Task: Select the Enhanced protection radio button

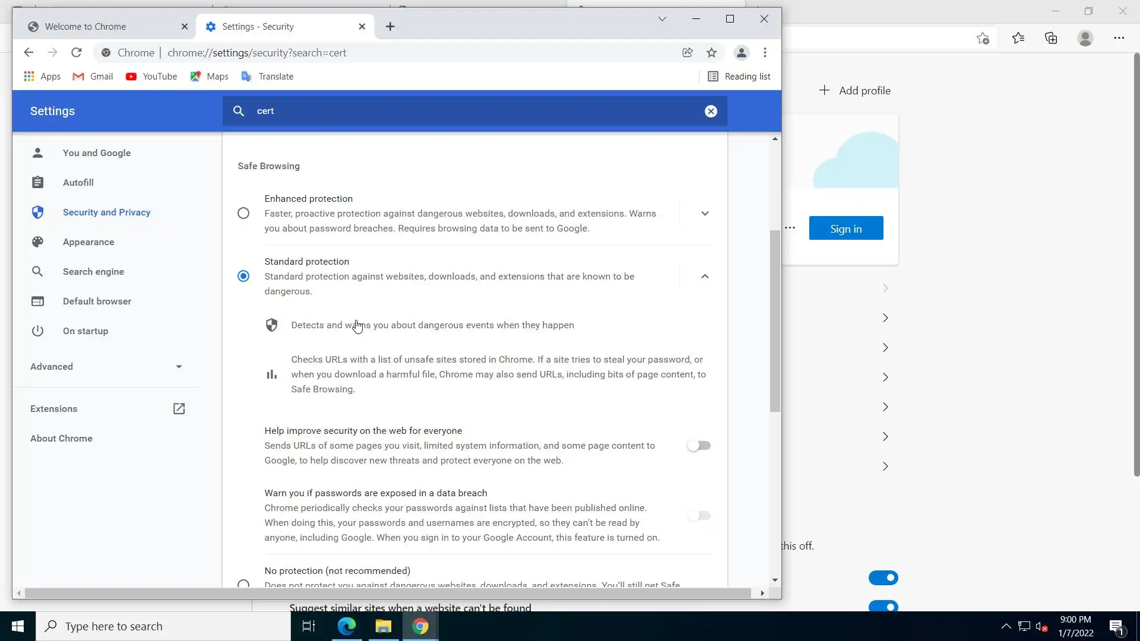Action: point(243,213)
